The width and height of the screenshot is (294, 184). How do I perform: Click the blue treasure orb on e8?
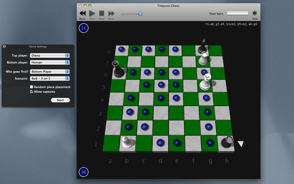175,49
